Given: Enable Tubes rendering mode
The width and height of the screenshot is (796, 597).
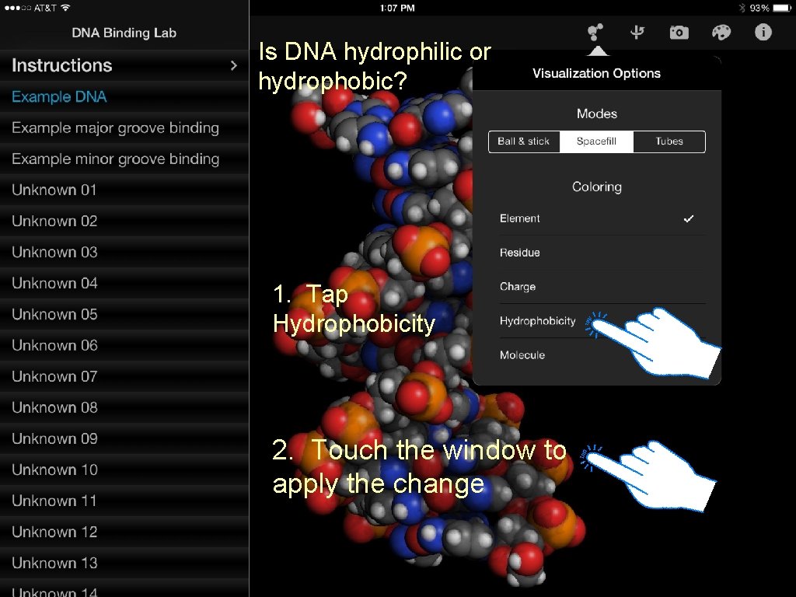Looking at the screenshot, I should tap(669, 141).
